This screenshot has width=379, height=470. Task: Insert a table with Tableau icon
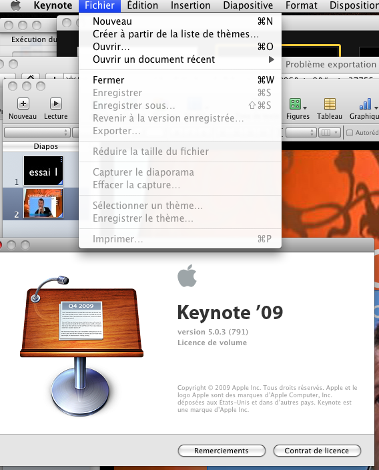330,104
